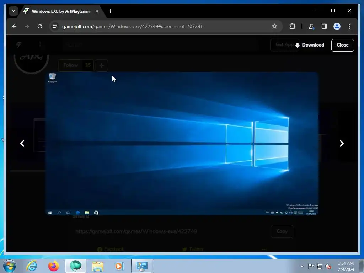Launch Firefox from the taskbar
Image resolution: width=364 pixels, height=273 pixels.
pos(54,266)
